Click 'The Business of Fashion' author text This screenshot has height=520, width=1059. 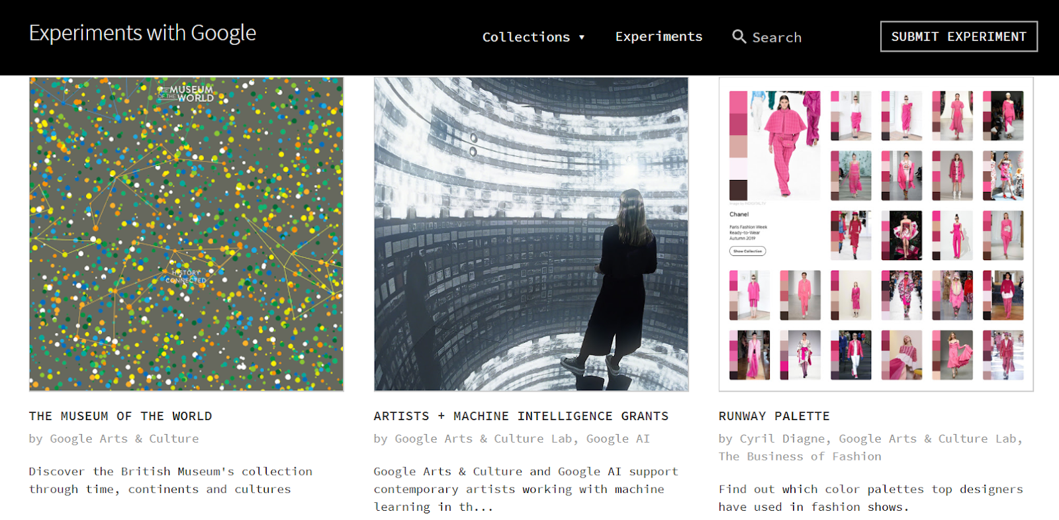800,456
